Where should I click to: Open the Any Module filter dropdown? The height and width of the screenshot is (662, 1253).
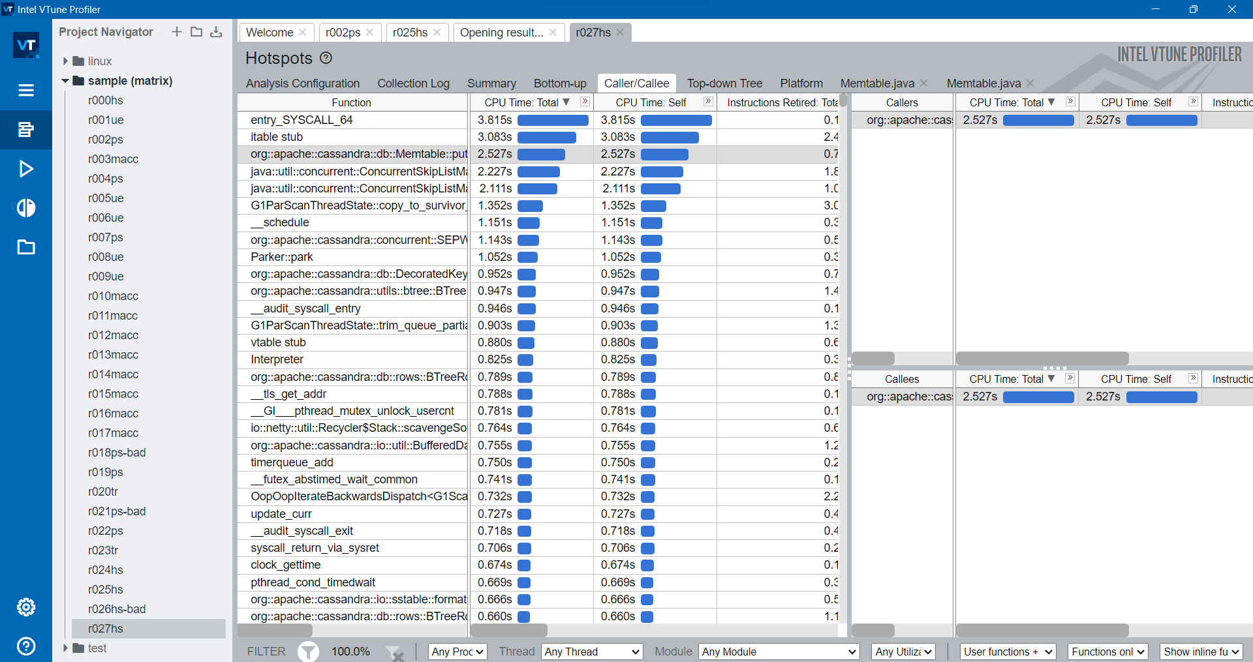point(779,652)
